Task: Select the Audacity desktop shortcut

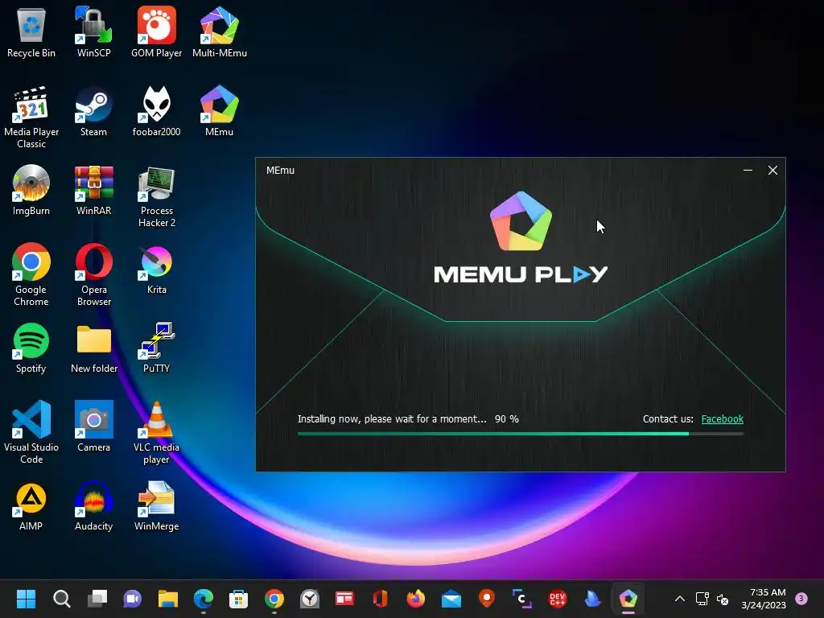Action: point(93,505)
